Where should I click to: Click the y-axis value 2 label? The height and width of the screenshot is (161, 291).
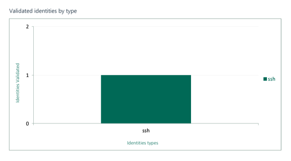point(28,26)
